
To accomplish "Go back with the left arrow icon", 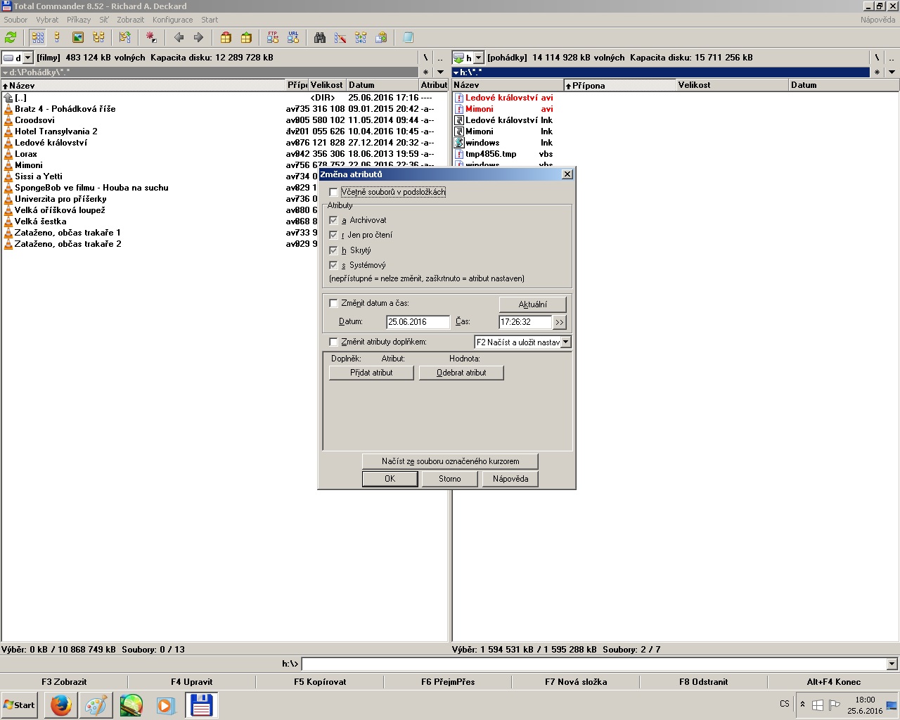I will coord(179,37).
